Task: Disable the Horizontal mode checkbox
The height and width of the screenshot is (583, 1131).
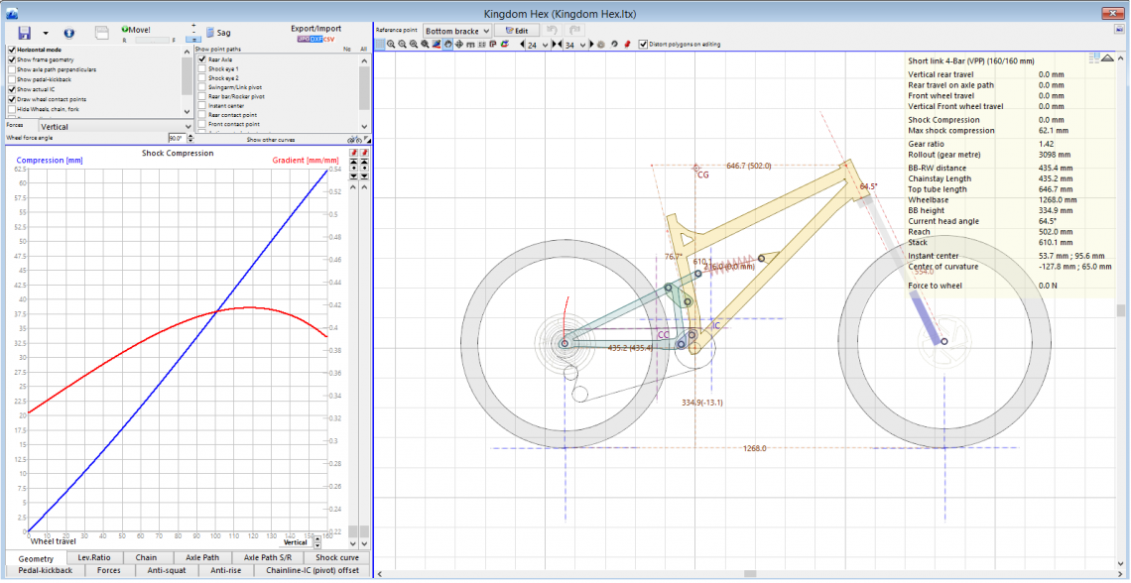Action: [12, 50]
